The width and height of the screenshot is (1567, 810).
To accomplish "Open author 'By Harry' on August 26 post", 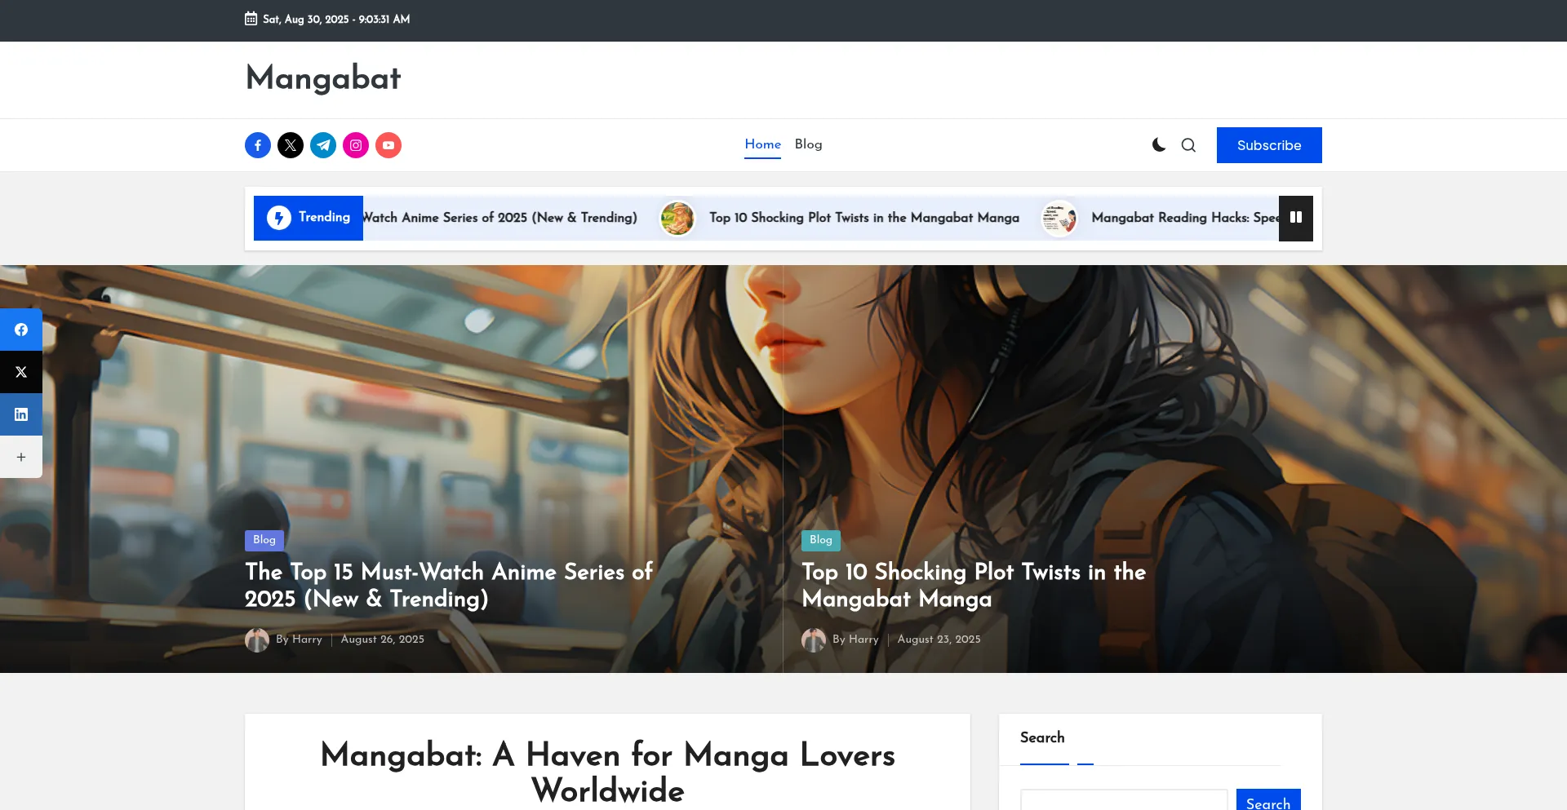I will [x=299, y=640].
